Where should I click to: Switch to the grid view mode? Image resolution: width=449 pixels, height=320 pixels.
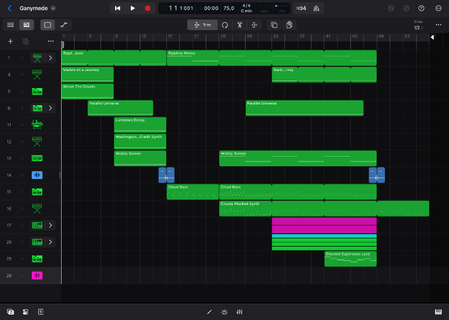point(10,25)
